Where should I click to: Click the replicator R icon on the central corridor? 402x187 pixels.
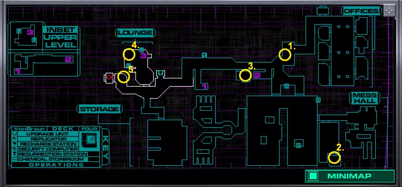coord(287,86)
